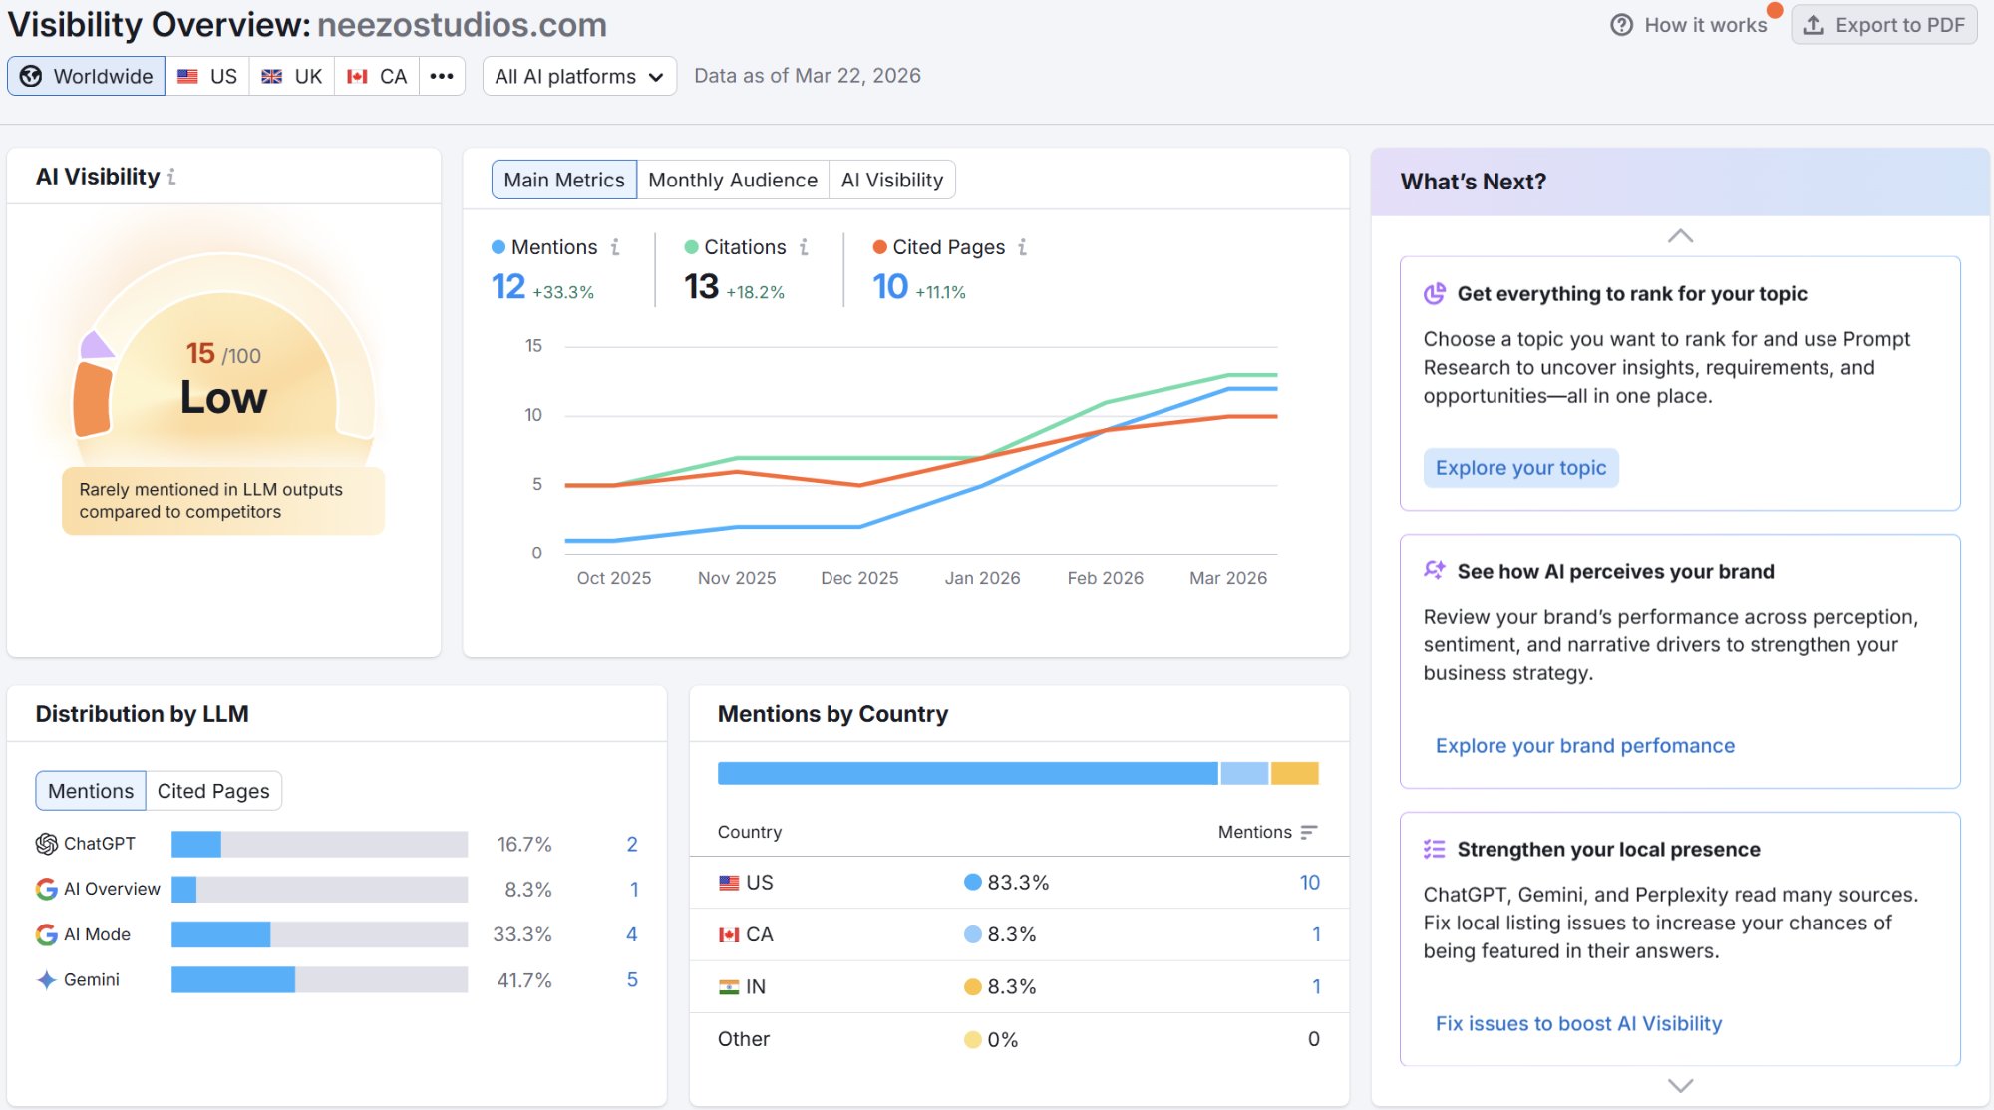Select the CA region tab

coord(377,76)
